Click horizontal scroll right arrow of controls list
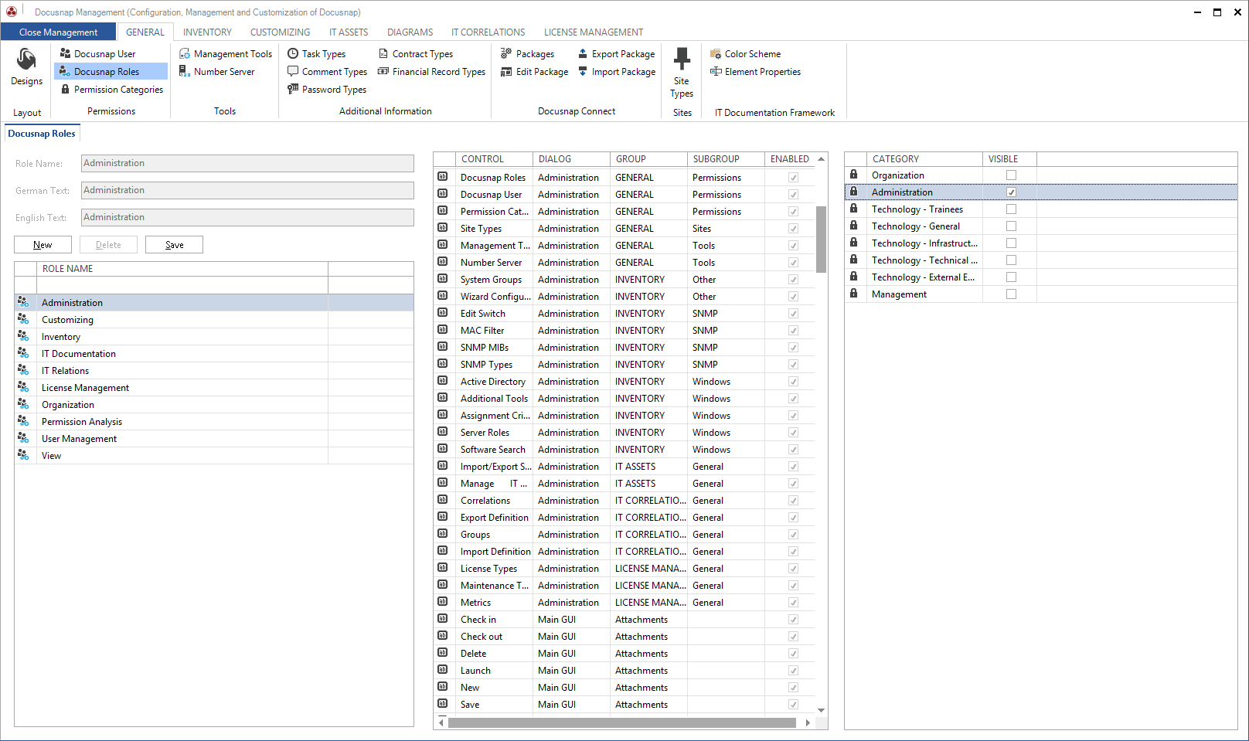The width and height of the screenshot is (1249, 741). click(x=808, y=722)
